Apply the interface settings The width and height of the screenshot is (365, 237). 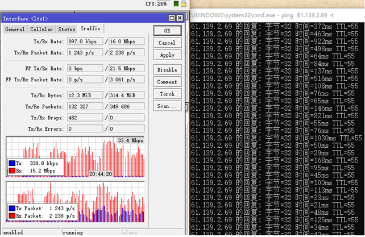[167, 55]
